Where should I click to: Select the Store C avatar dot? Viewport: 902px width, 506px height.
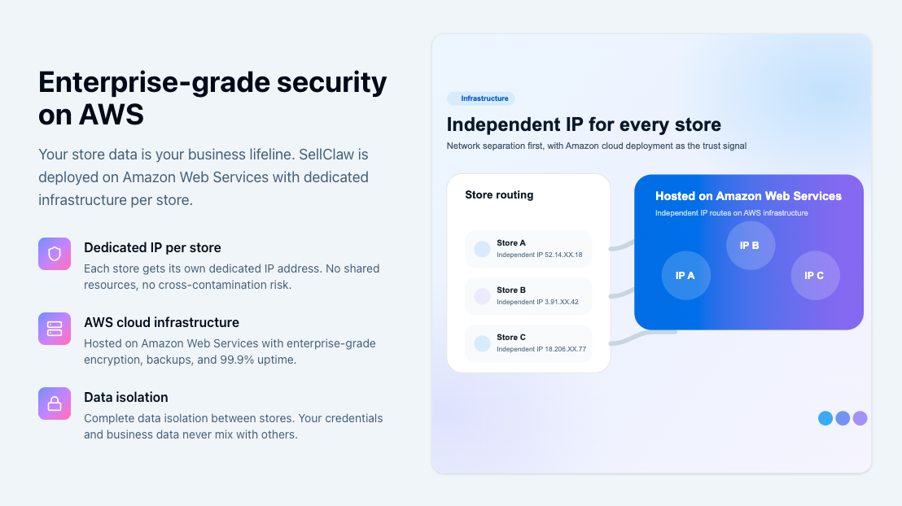click(x=482, y=343)
